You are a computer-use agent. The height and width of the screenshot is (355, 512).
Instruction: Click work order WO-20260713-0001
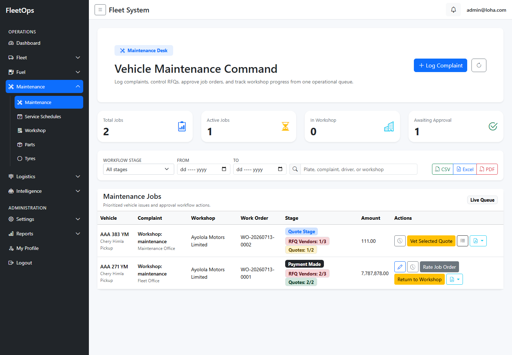(x=257, y=273)
